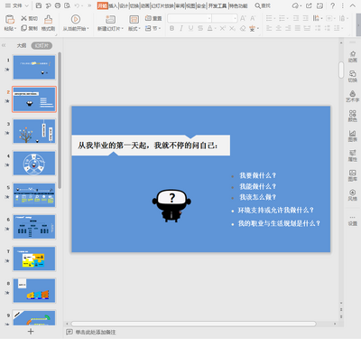Open the Gallery (图库) side panel
The width and height of the screenshot is (361, 339).
[353, 175]
